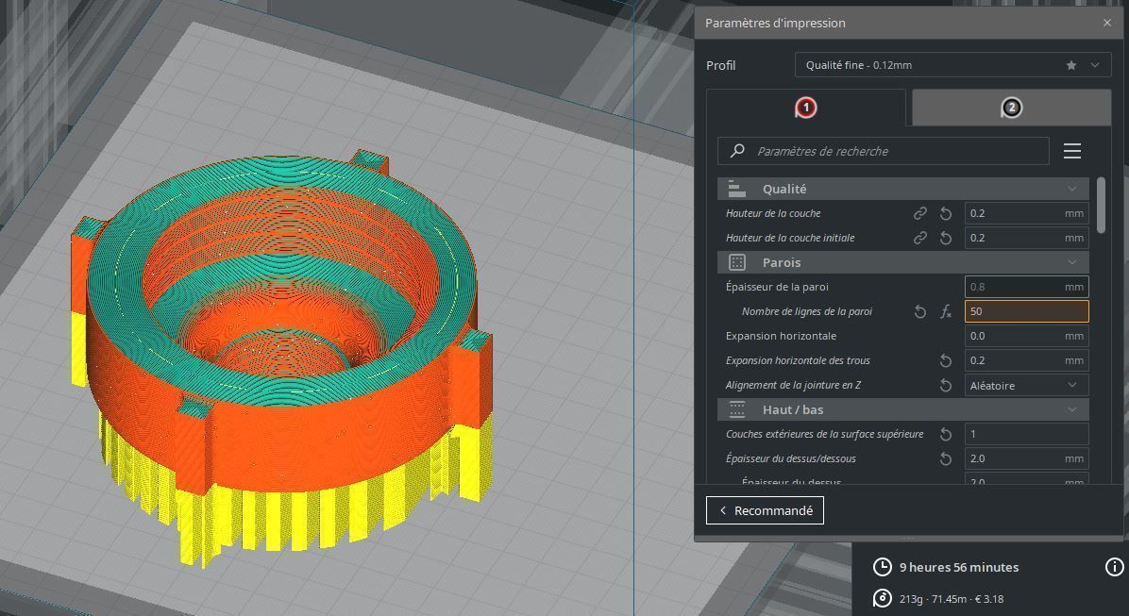Reset Hauteur de la couche value
The width and height of the screenshot is (1129, 616).
click(945, 214)
